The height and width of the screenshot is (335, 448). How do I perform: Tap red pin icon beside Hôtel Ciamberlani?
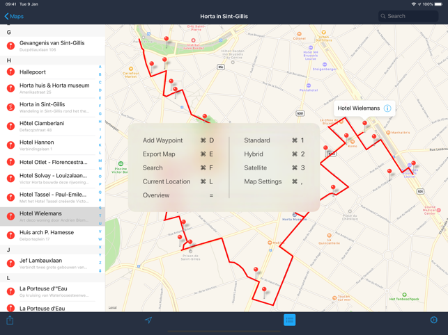tap(10, 126)
